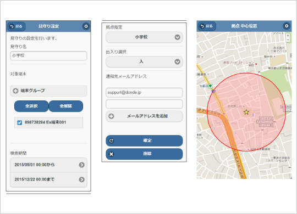Click the X icon on 削除 button
Screen dimensions: 297x214
111,154
